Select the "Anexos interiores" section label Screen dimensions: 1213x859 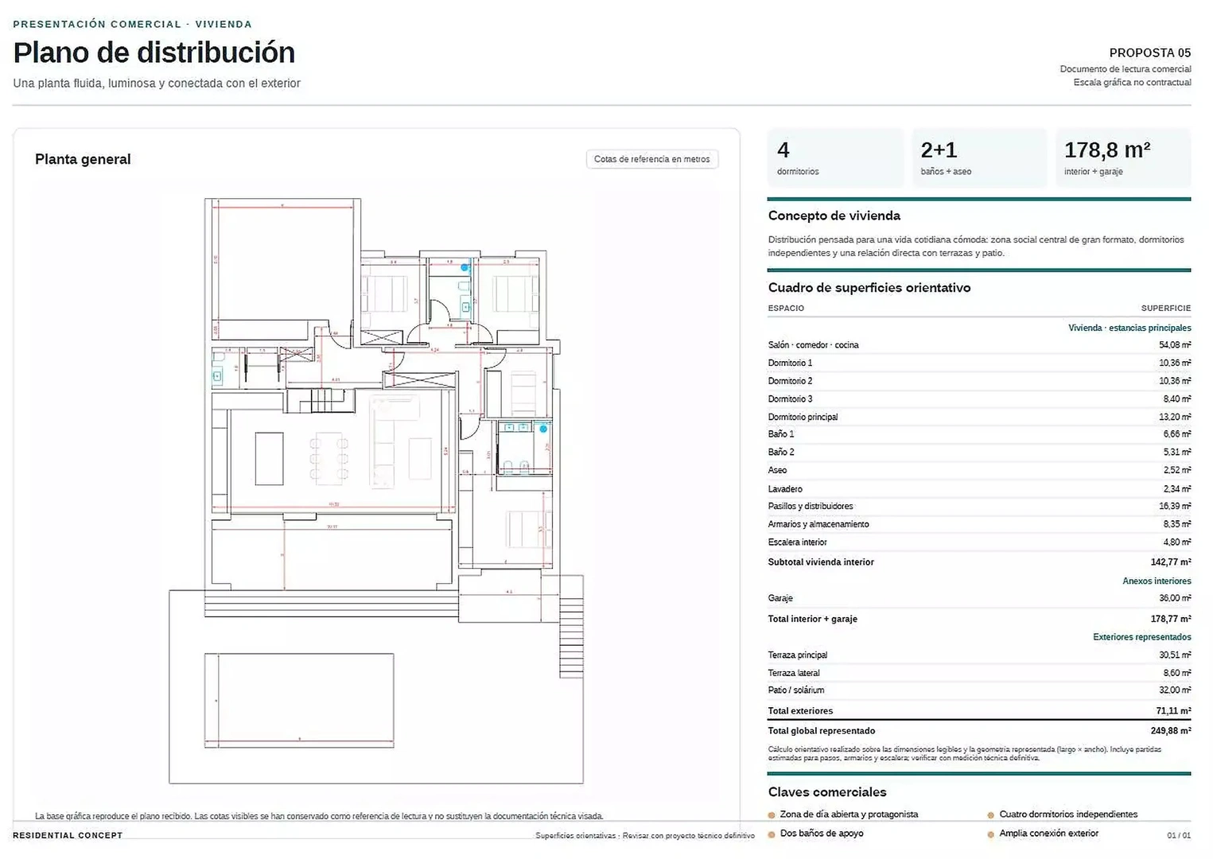click(x=1157, y=581)
